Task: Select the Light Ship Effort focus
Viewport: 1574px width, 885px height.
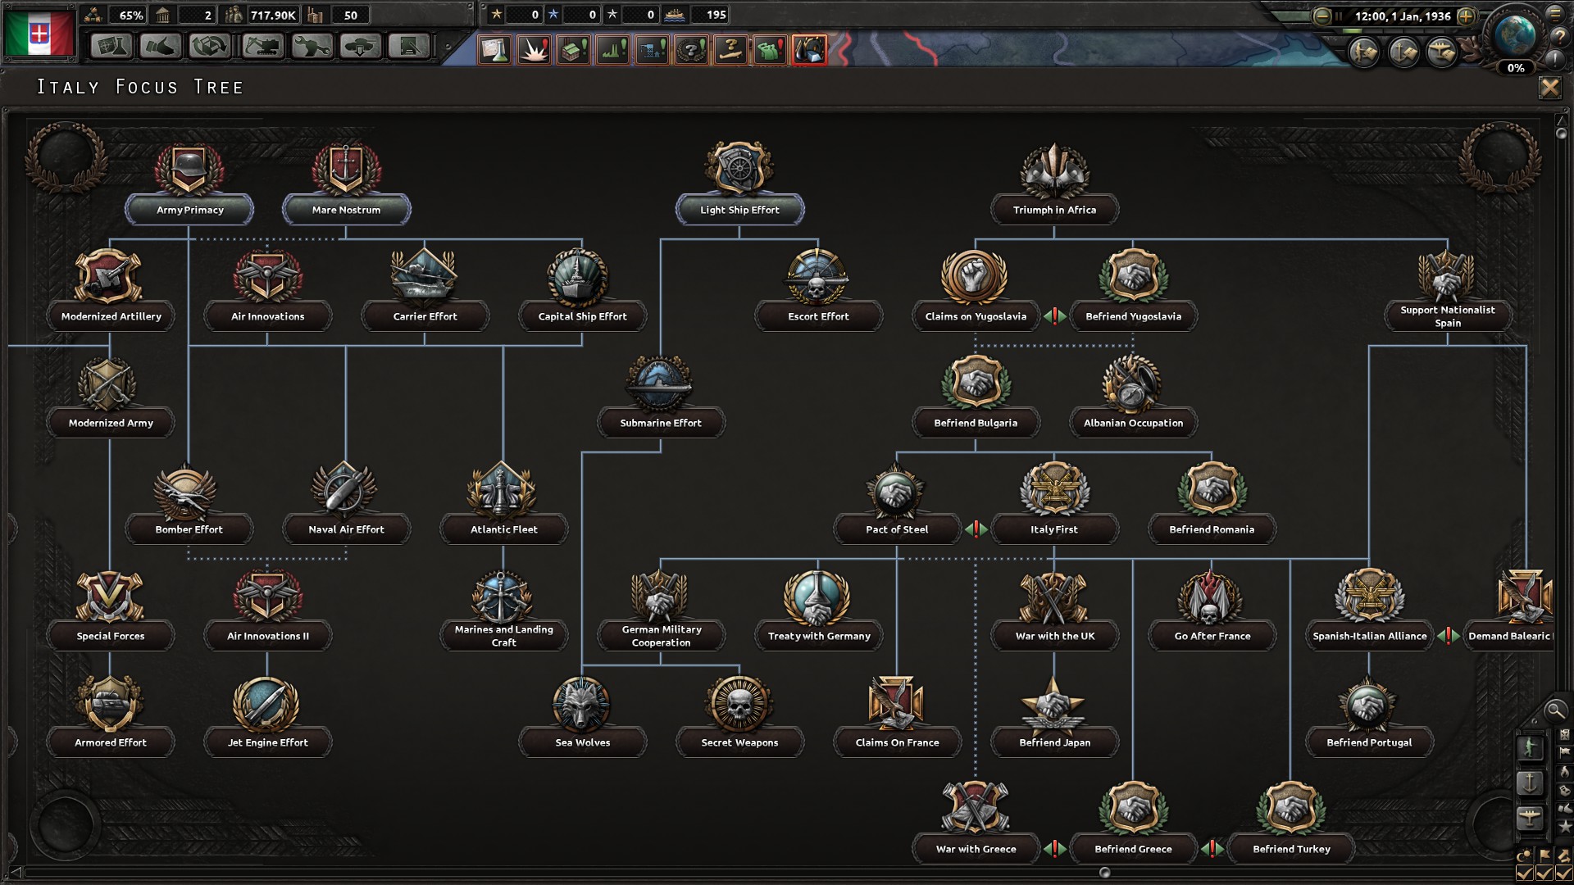Action: pyautogui.click(x=739, y=184)
